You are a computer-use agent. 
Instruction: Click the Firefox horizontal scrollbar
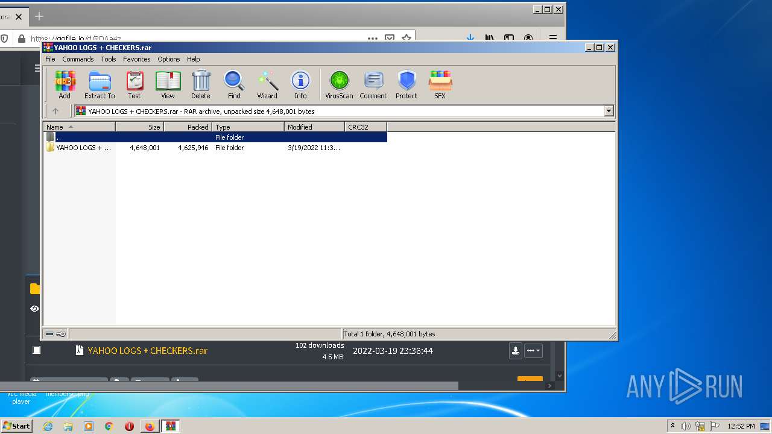(229, 386)
